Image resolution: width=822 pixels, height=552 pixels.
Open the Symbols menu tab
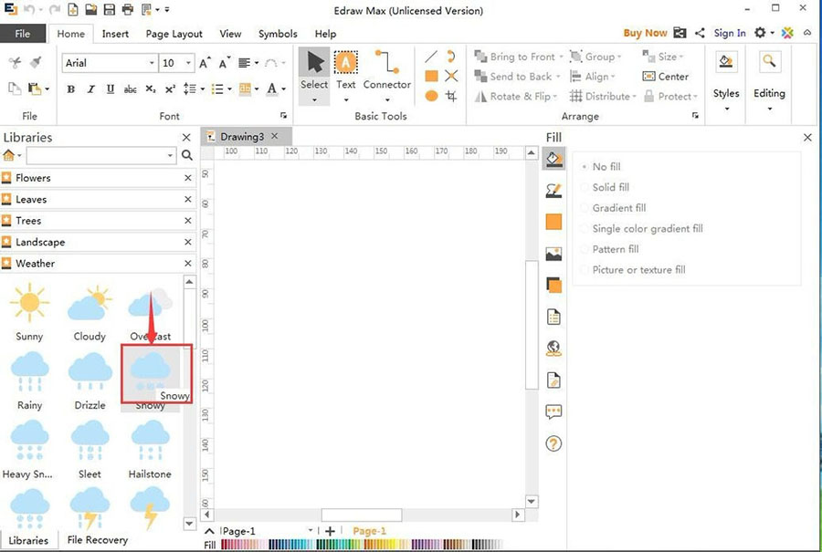click(x=278, y=34)
